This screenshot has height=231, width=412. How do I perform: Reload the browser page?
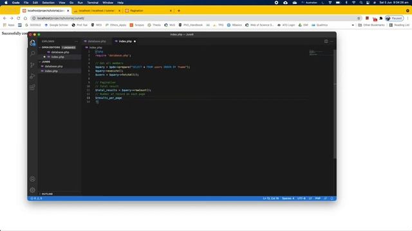pos(19,18)
